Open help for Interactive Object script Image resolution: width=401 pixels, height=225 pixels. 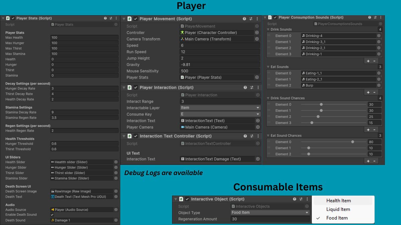295,199
